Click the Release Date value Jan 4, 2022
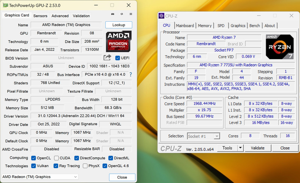Viewport: 300px width, 183px height. coord(44,50)
